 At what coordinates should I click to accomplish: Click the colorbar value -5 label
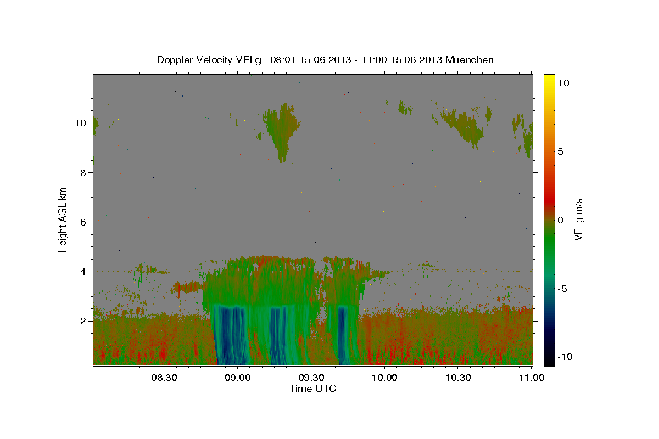(x=563, y=289)
